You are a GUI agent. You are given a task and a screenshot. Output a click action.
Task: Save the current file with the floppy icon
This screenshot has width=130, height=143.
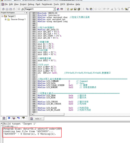tap(75, 9)
